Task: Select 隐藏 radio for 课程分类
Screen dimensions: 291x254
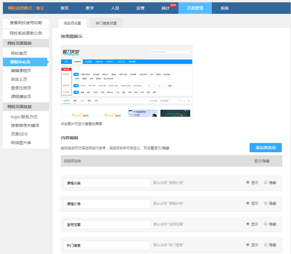Action: [266, 182]
